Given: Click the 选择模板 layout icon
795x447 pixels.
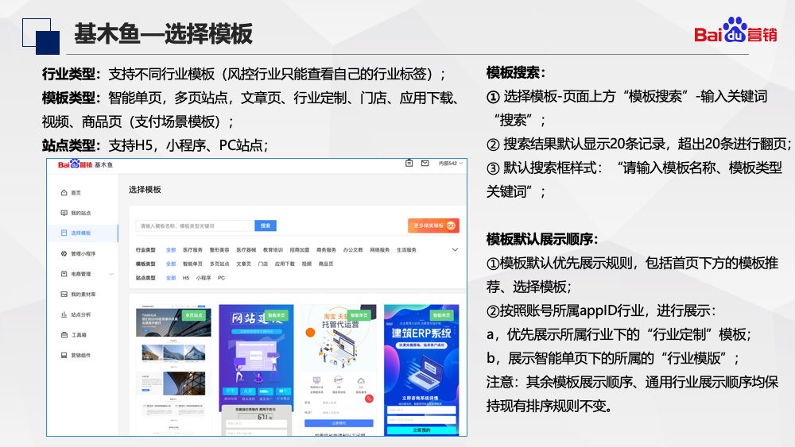Looking at the screenshot, I should tap(64, 233).
